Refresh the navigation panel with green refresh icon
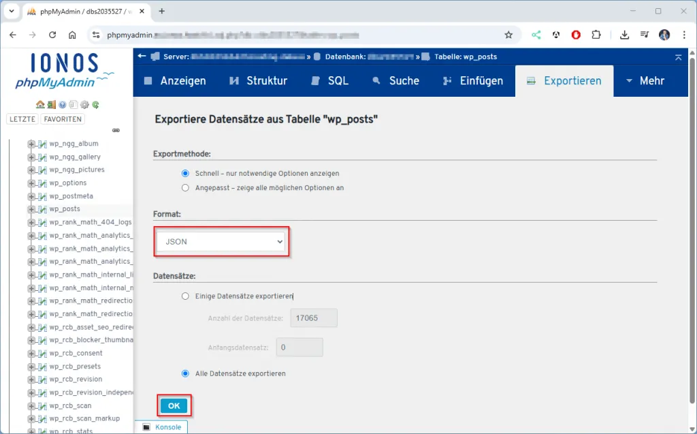The width and height of the screenshot is (697, 434). (95, 104)
